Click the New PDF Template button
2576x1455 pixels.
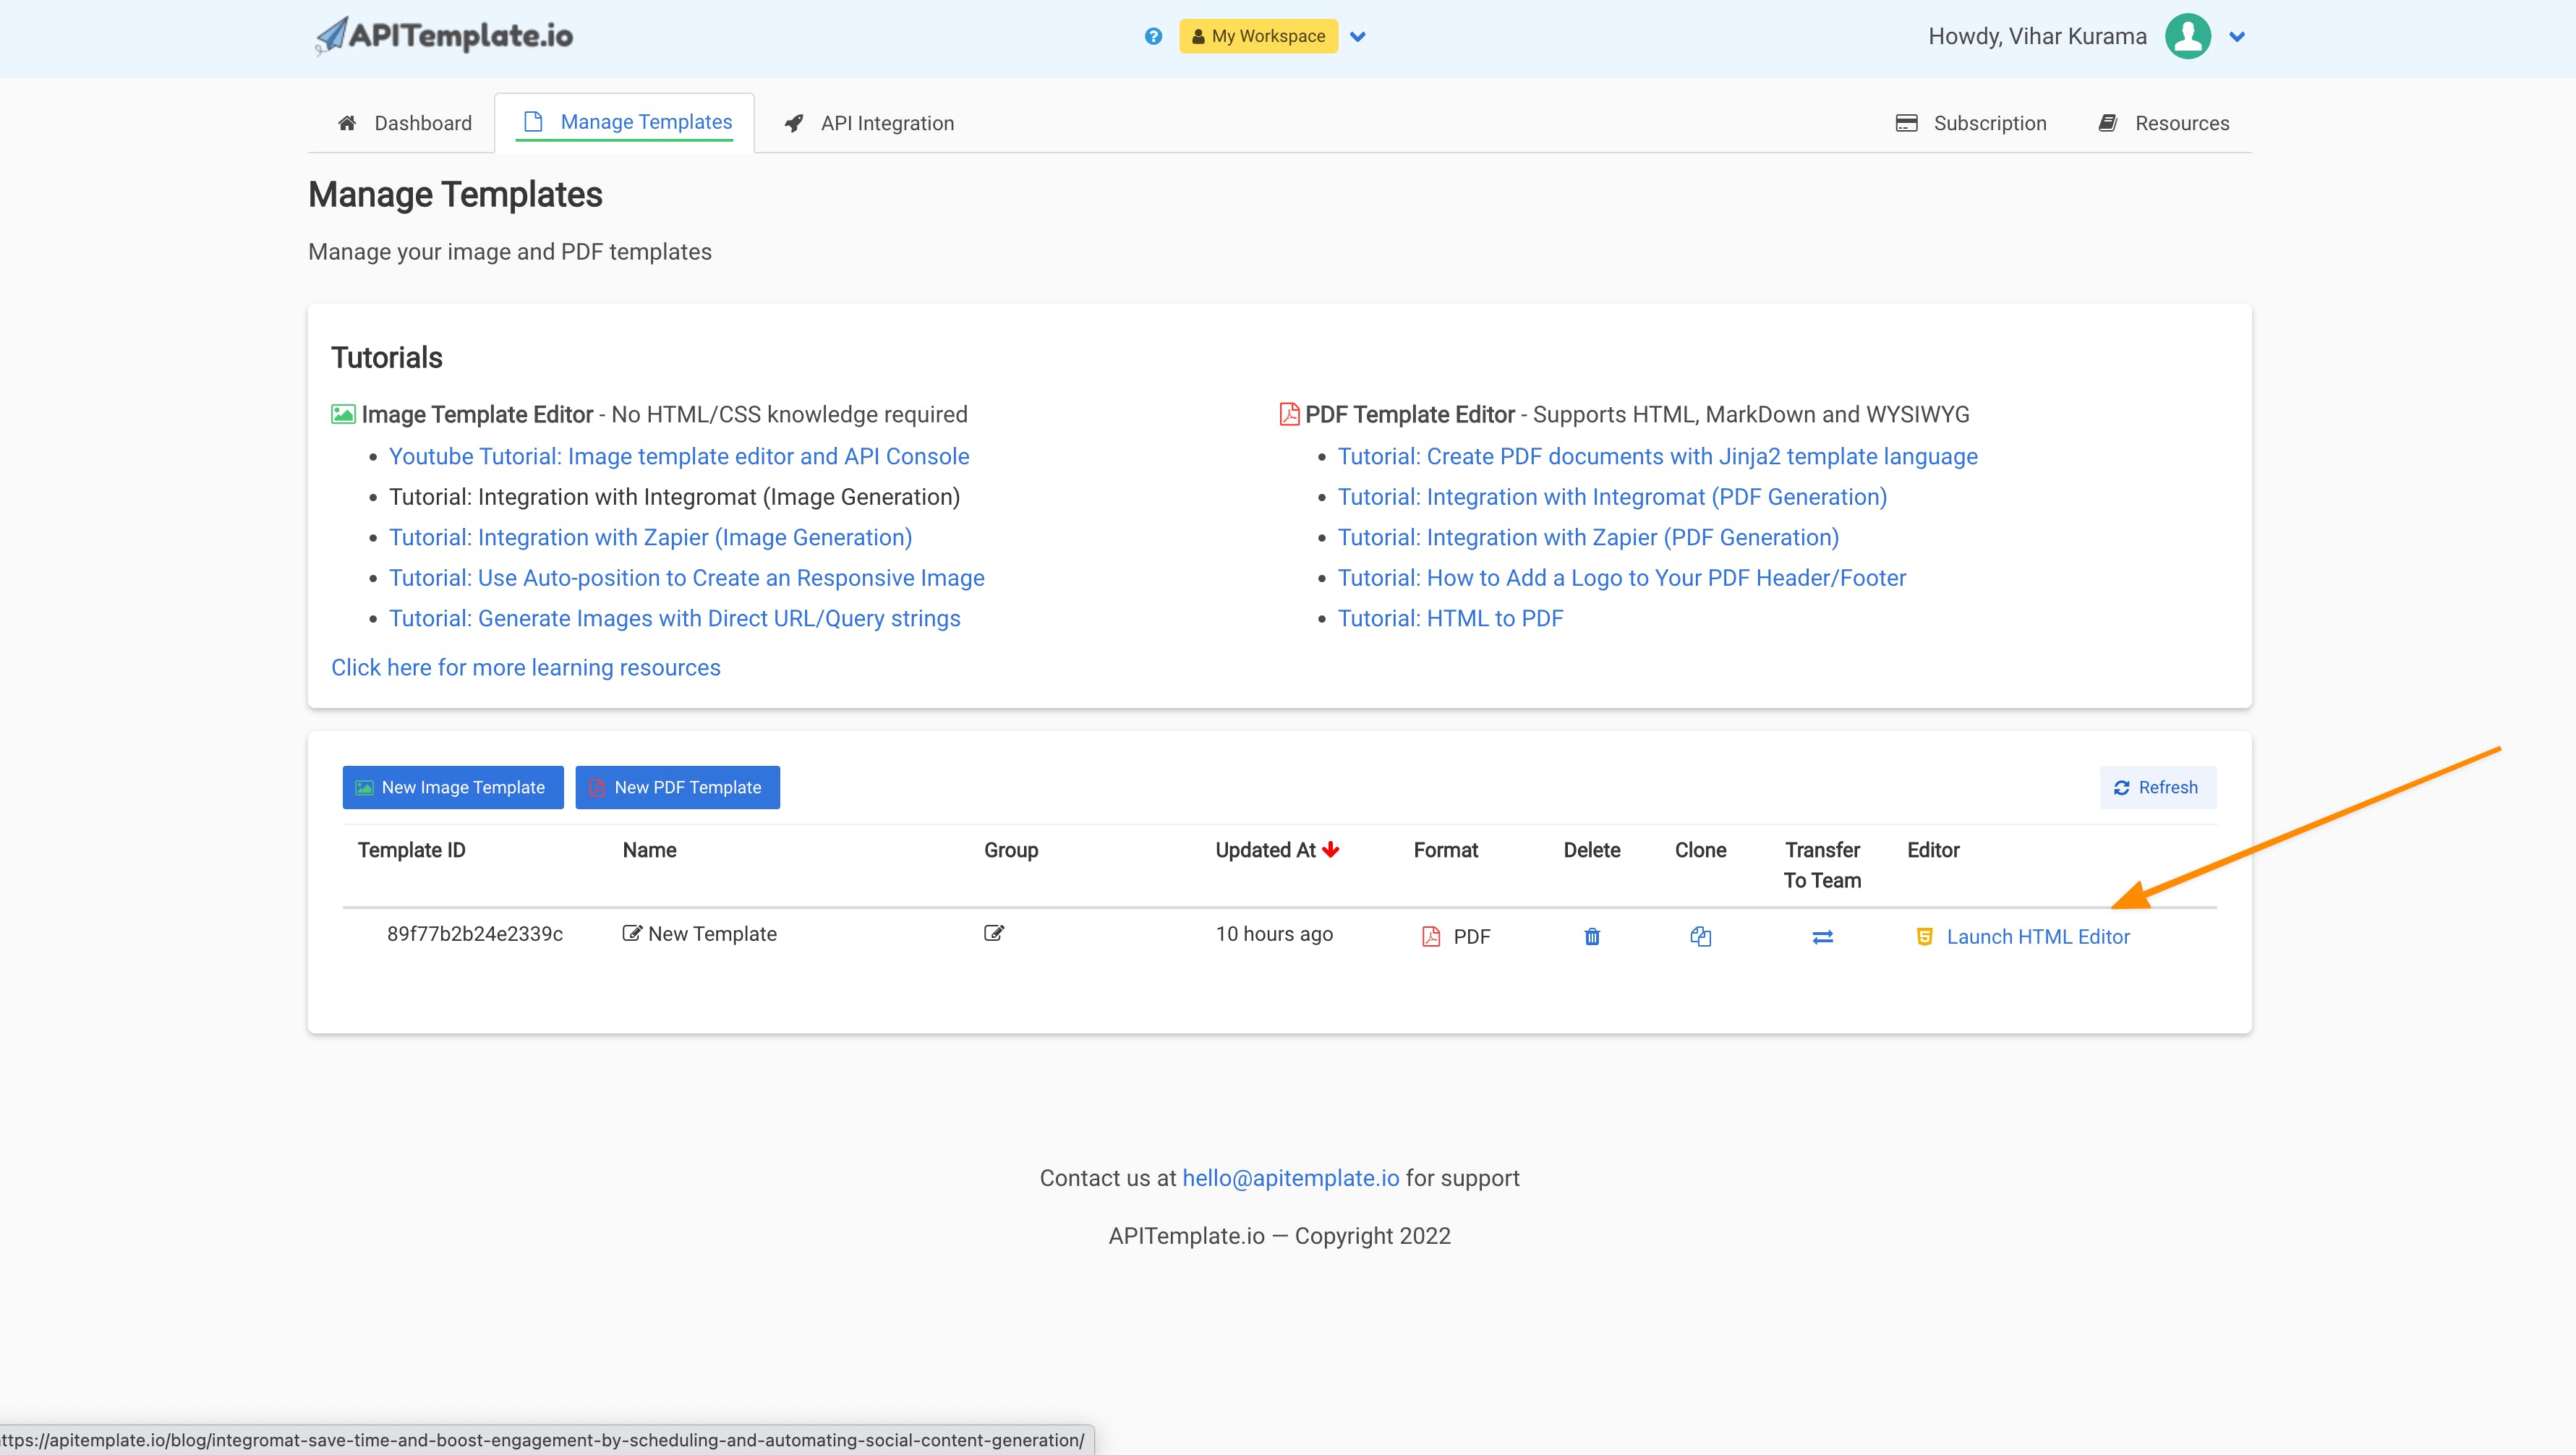coord(677,787)
